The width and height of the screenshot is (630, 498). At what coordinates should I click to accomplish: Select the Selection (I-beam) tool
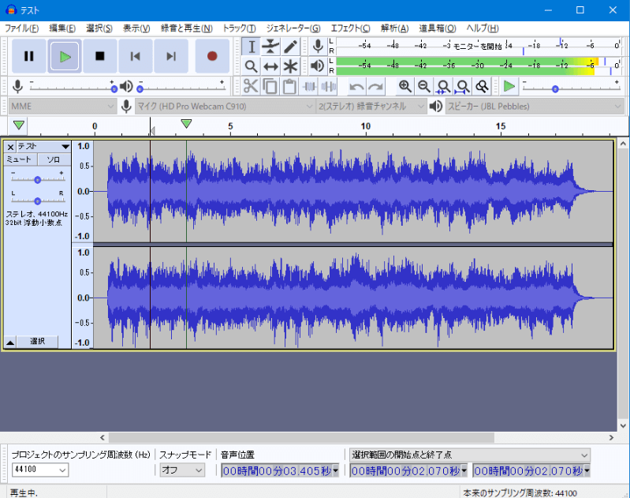[252, 47]
